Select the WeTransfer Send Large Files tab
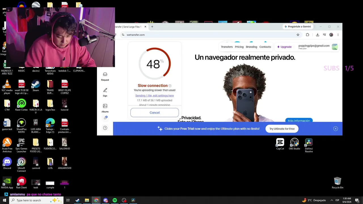The width and height of the screenshot is (363, 204). [x=128, y=27]
